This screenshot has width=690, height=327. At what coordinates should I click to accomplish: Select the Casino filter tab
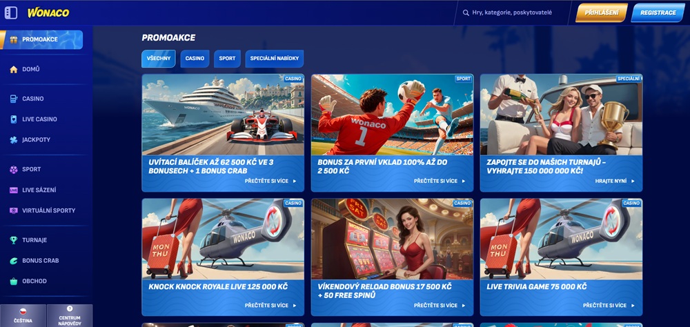click(195, 59)
